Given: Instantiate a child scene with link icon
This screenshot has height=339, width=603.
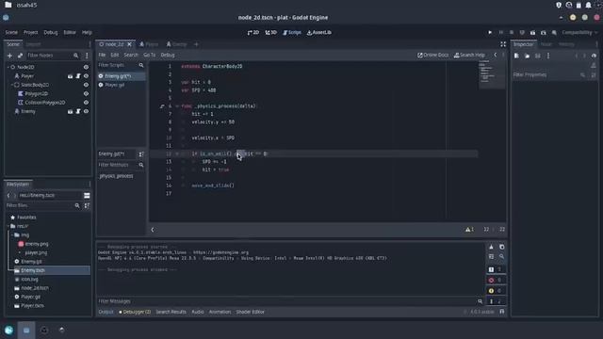Looking at the screenshot, I should [20, 56].
